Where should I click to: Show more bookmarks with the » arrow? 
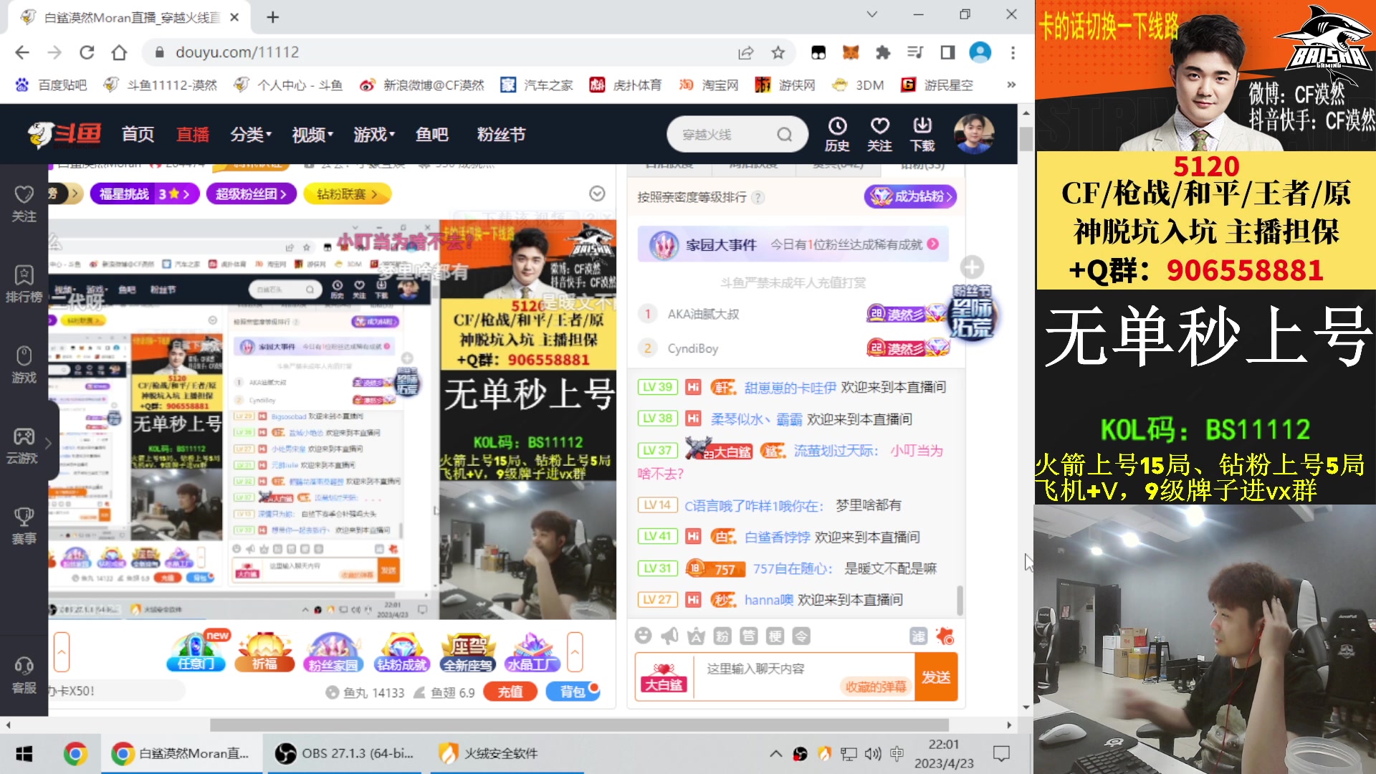tap(1011, 85)
